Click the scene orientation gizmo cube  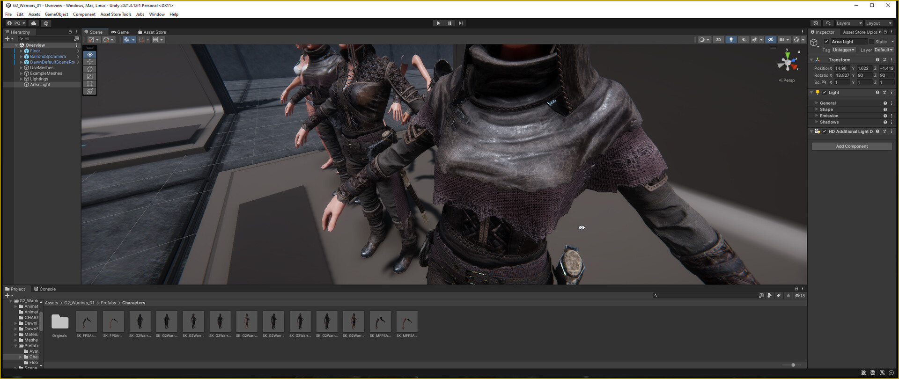pos(788,63)
